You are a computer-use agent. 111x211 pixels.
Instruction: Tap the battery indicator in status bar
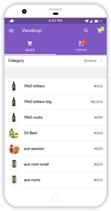(x=98, y=21)
